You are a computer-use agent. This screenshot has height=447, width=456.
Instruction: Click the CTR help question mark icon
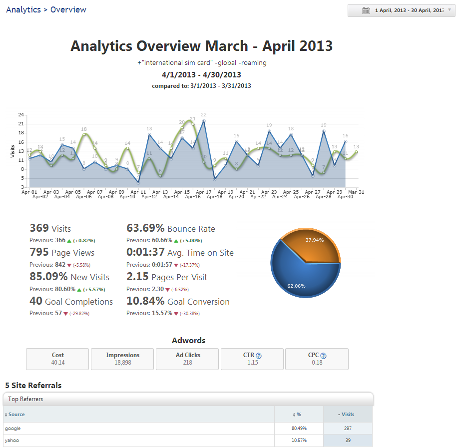point(259,356)
